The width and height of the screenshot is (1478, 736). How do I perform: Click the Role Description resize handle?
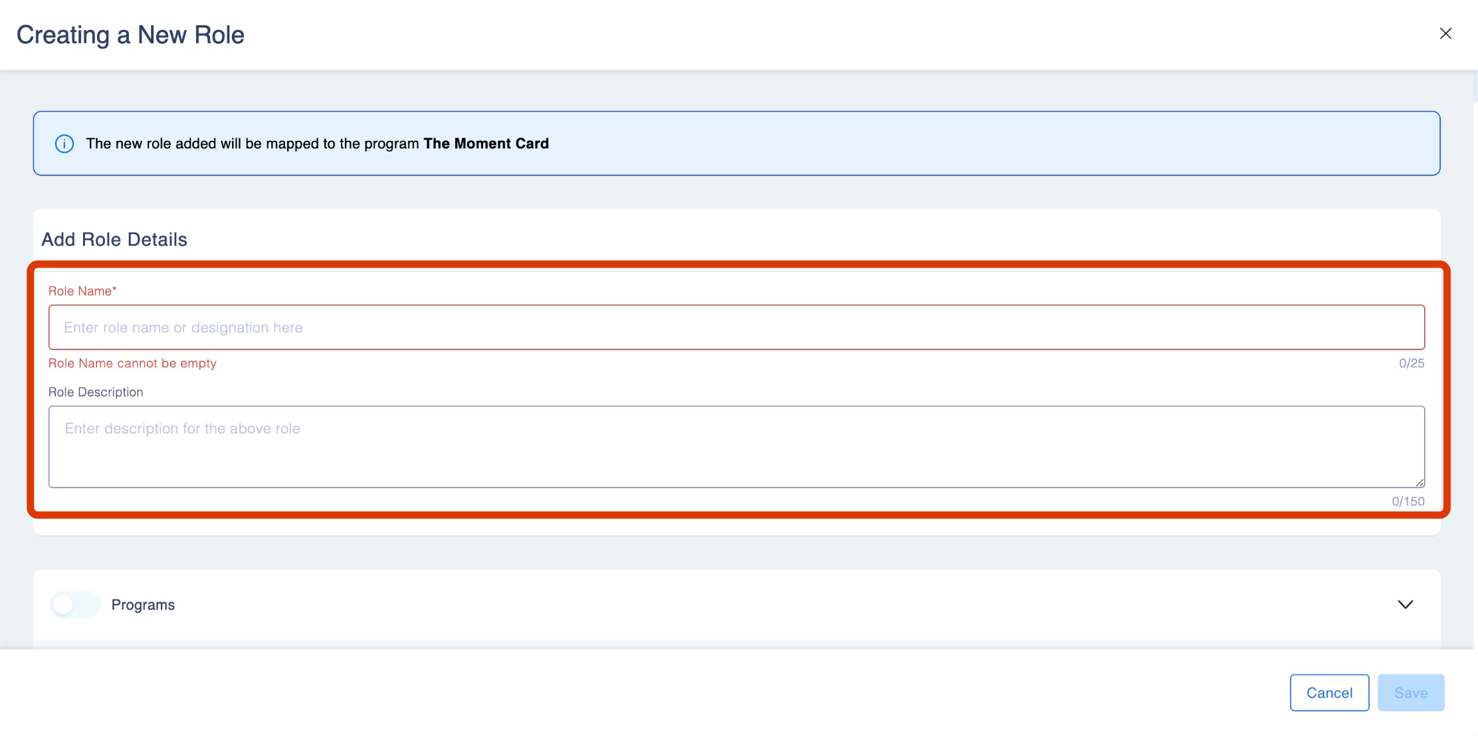click(x=1419, y=482)
